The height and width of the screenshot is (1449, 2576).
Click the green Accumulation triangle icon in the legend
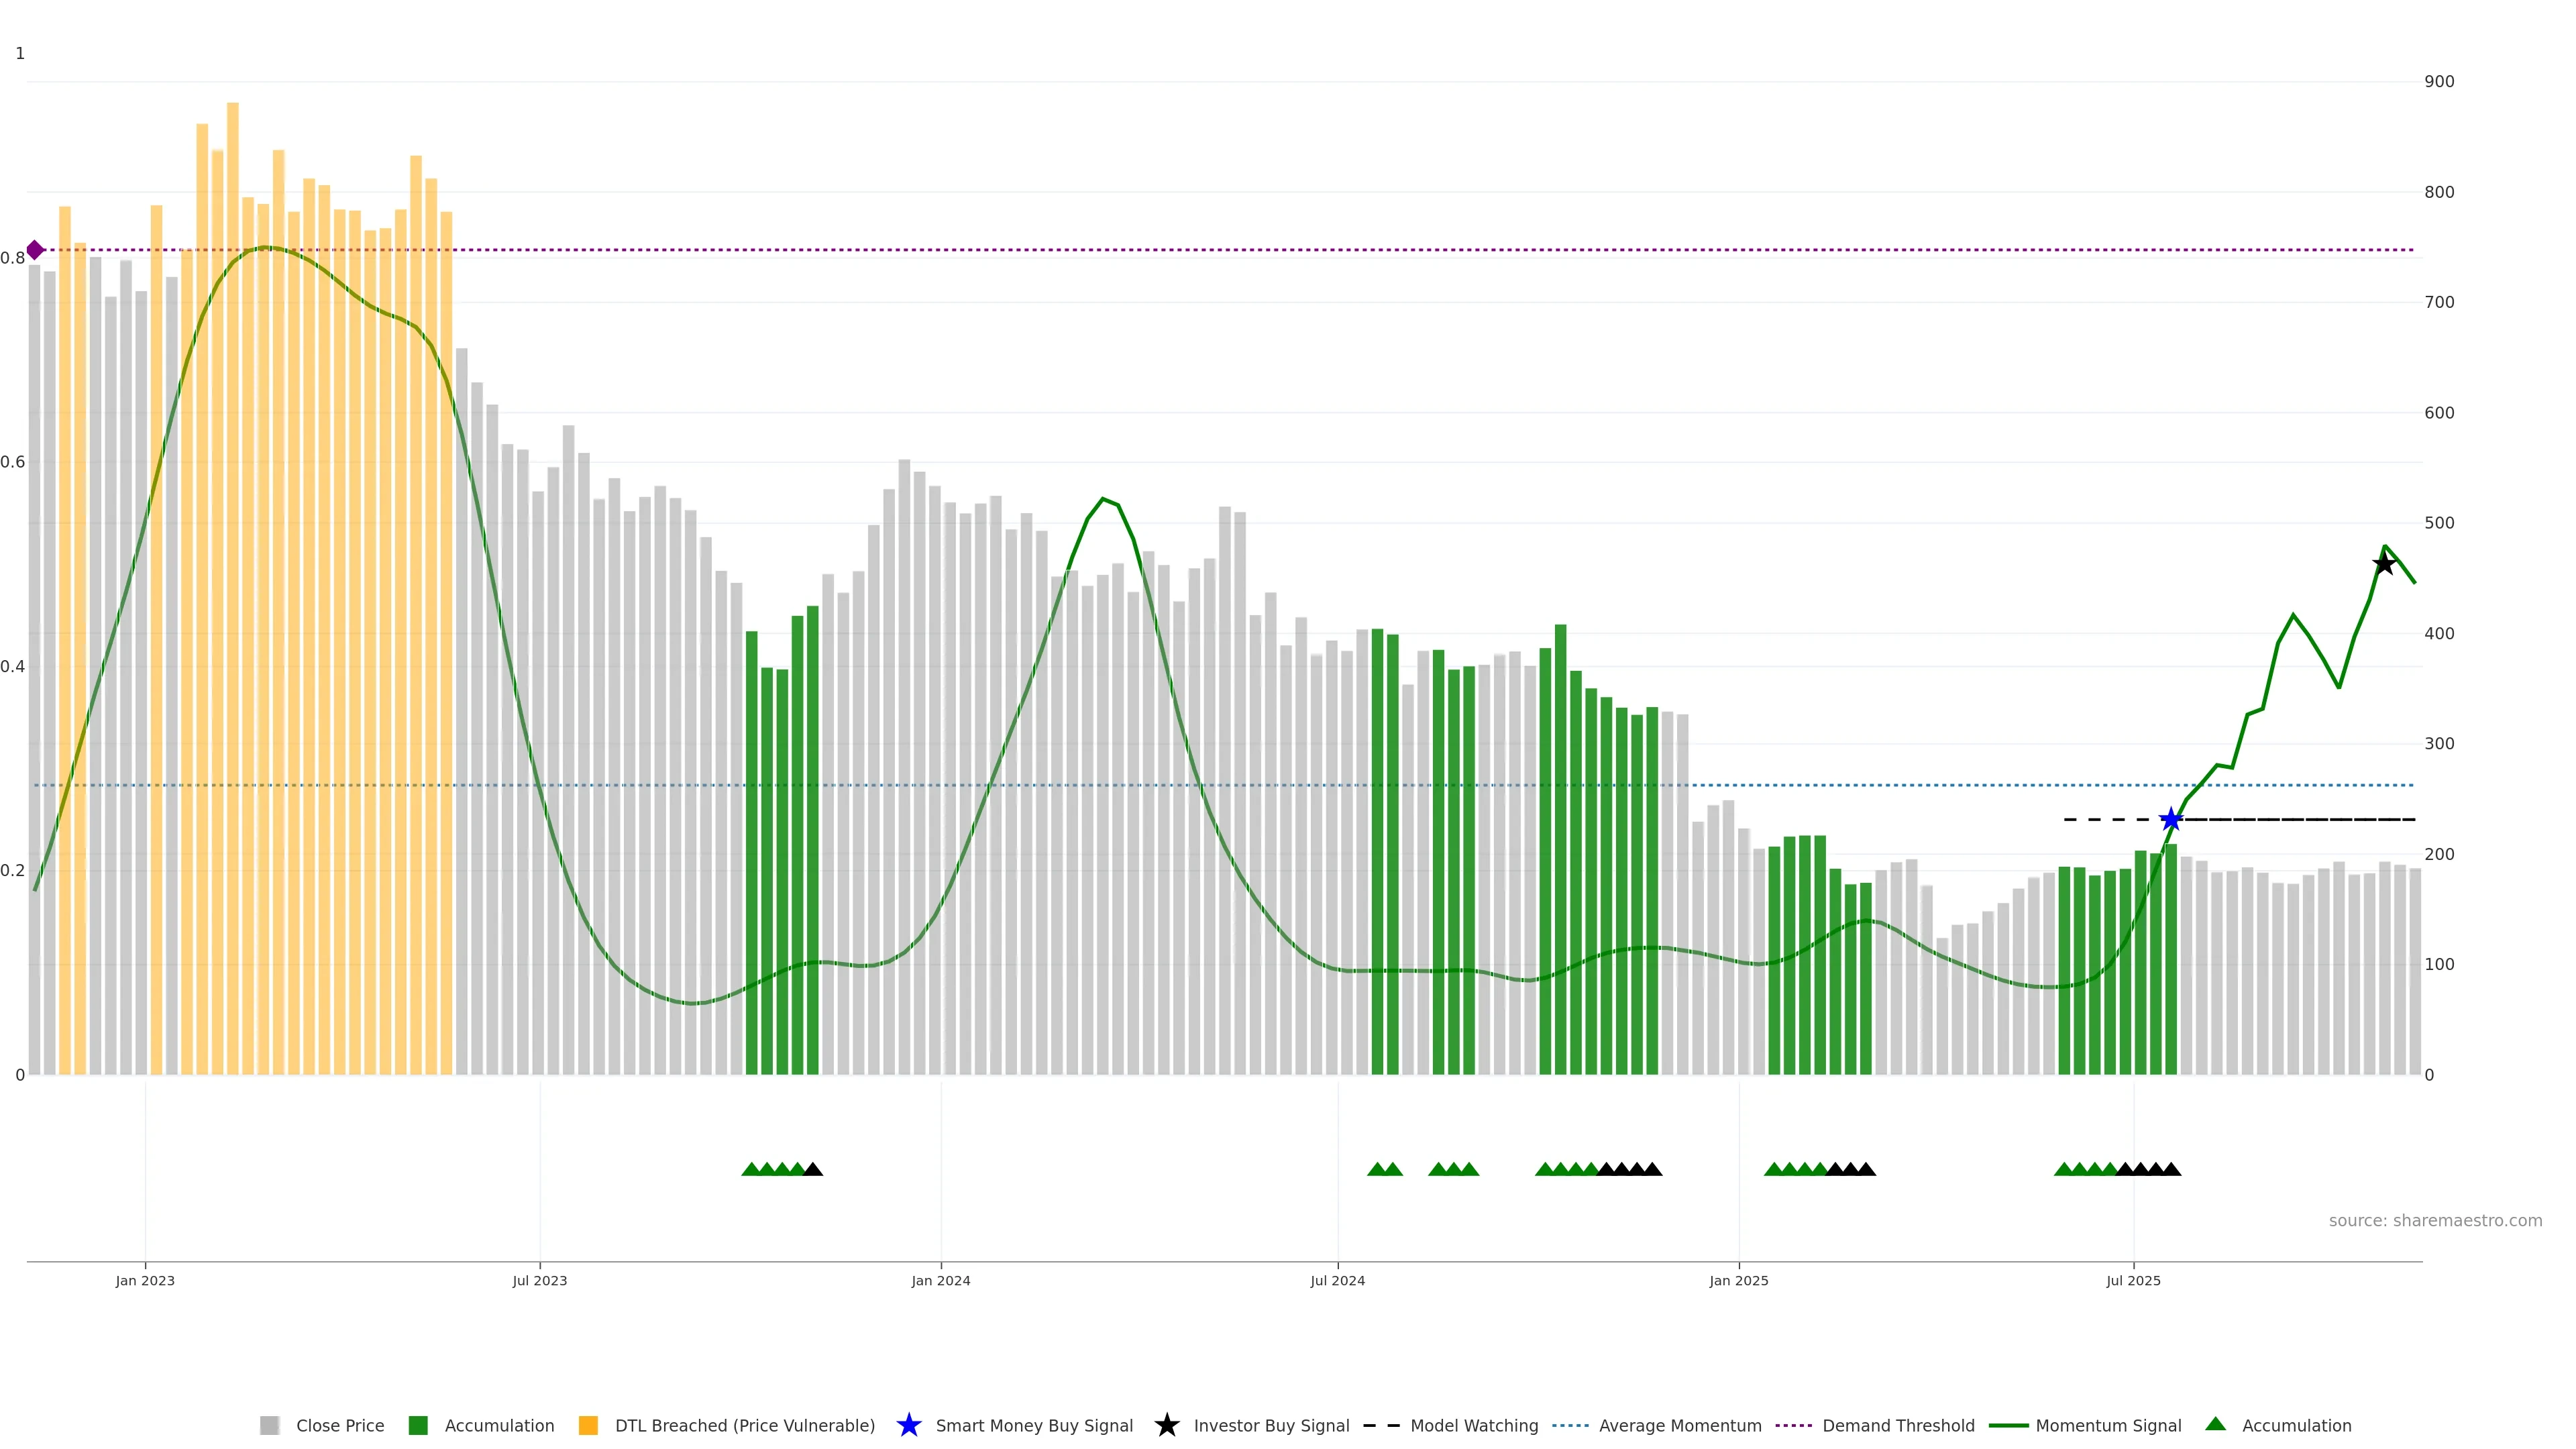(2215, 1424)
